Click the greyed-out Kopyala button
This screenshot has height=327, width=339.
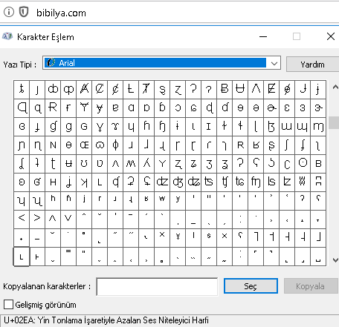[310, 286]
